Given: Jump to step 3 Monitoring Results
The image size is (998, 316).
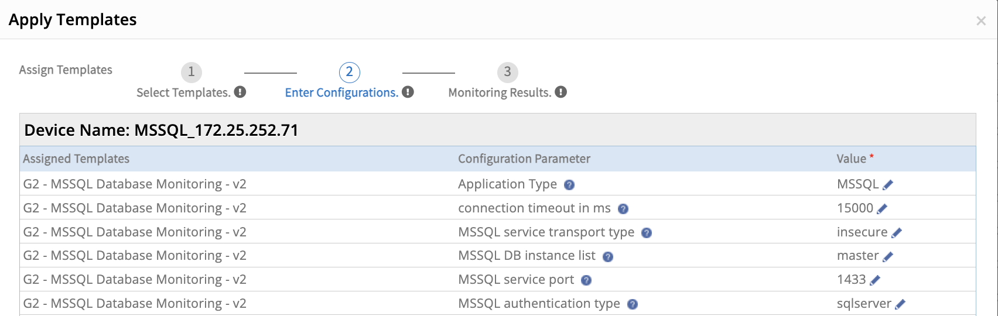Looking at the screenshot, I should coord(508,72).
